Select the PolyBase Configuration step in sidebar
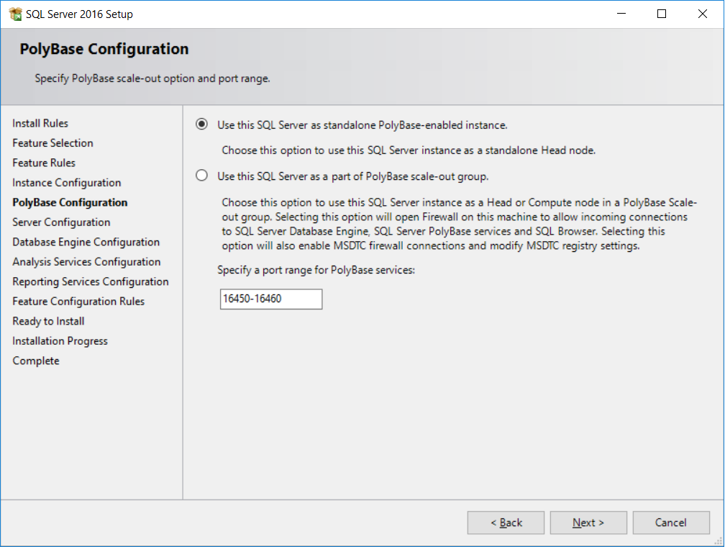 70,203
